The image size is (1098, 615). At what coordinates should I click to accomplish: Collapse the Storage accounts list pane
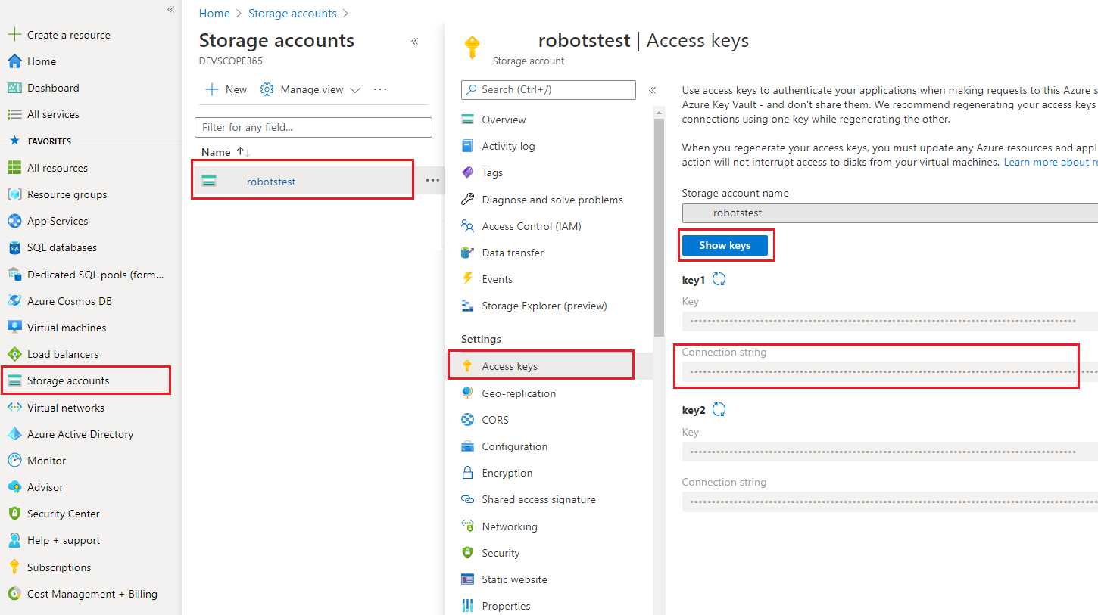click(x=414, y=42)
